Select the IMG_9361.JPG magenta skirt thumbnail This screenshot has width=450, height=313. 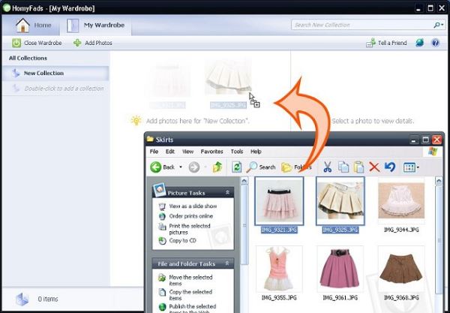[340, 269]
